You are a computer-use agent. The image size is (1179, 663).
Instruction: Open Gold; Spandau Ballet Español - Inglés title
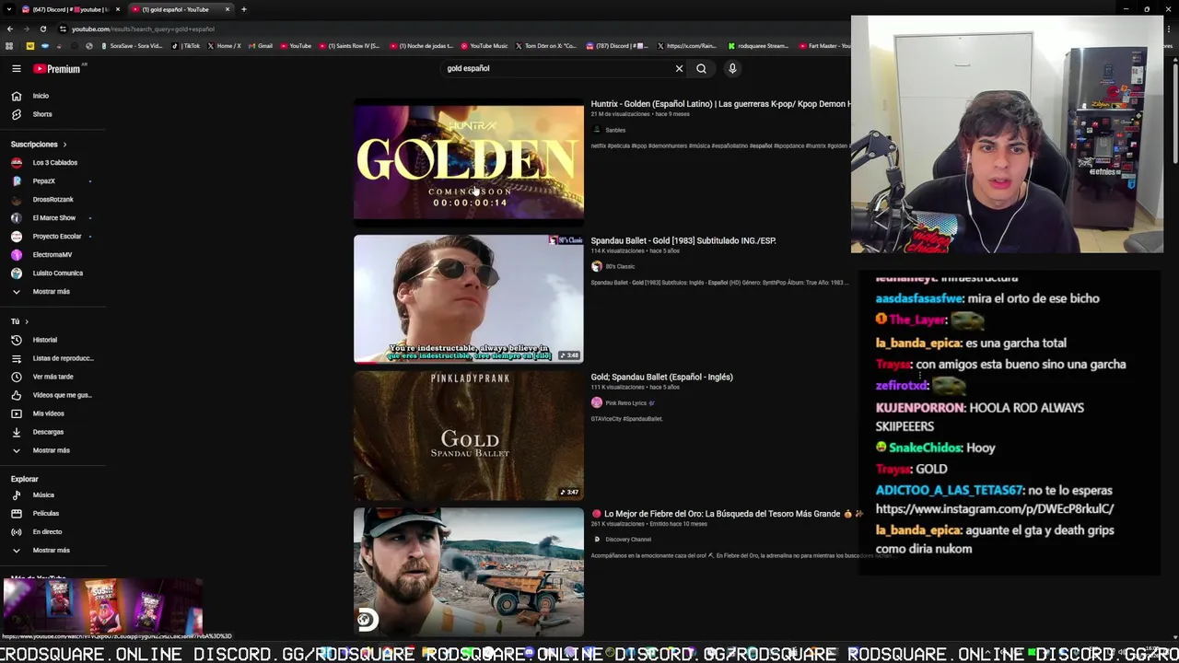click(x=661, y=378)
